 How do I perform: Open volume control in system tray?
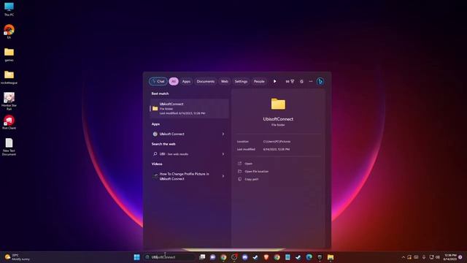[438, 257]
